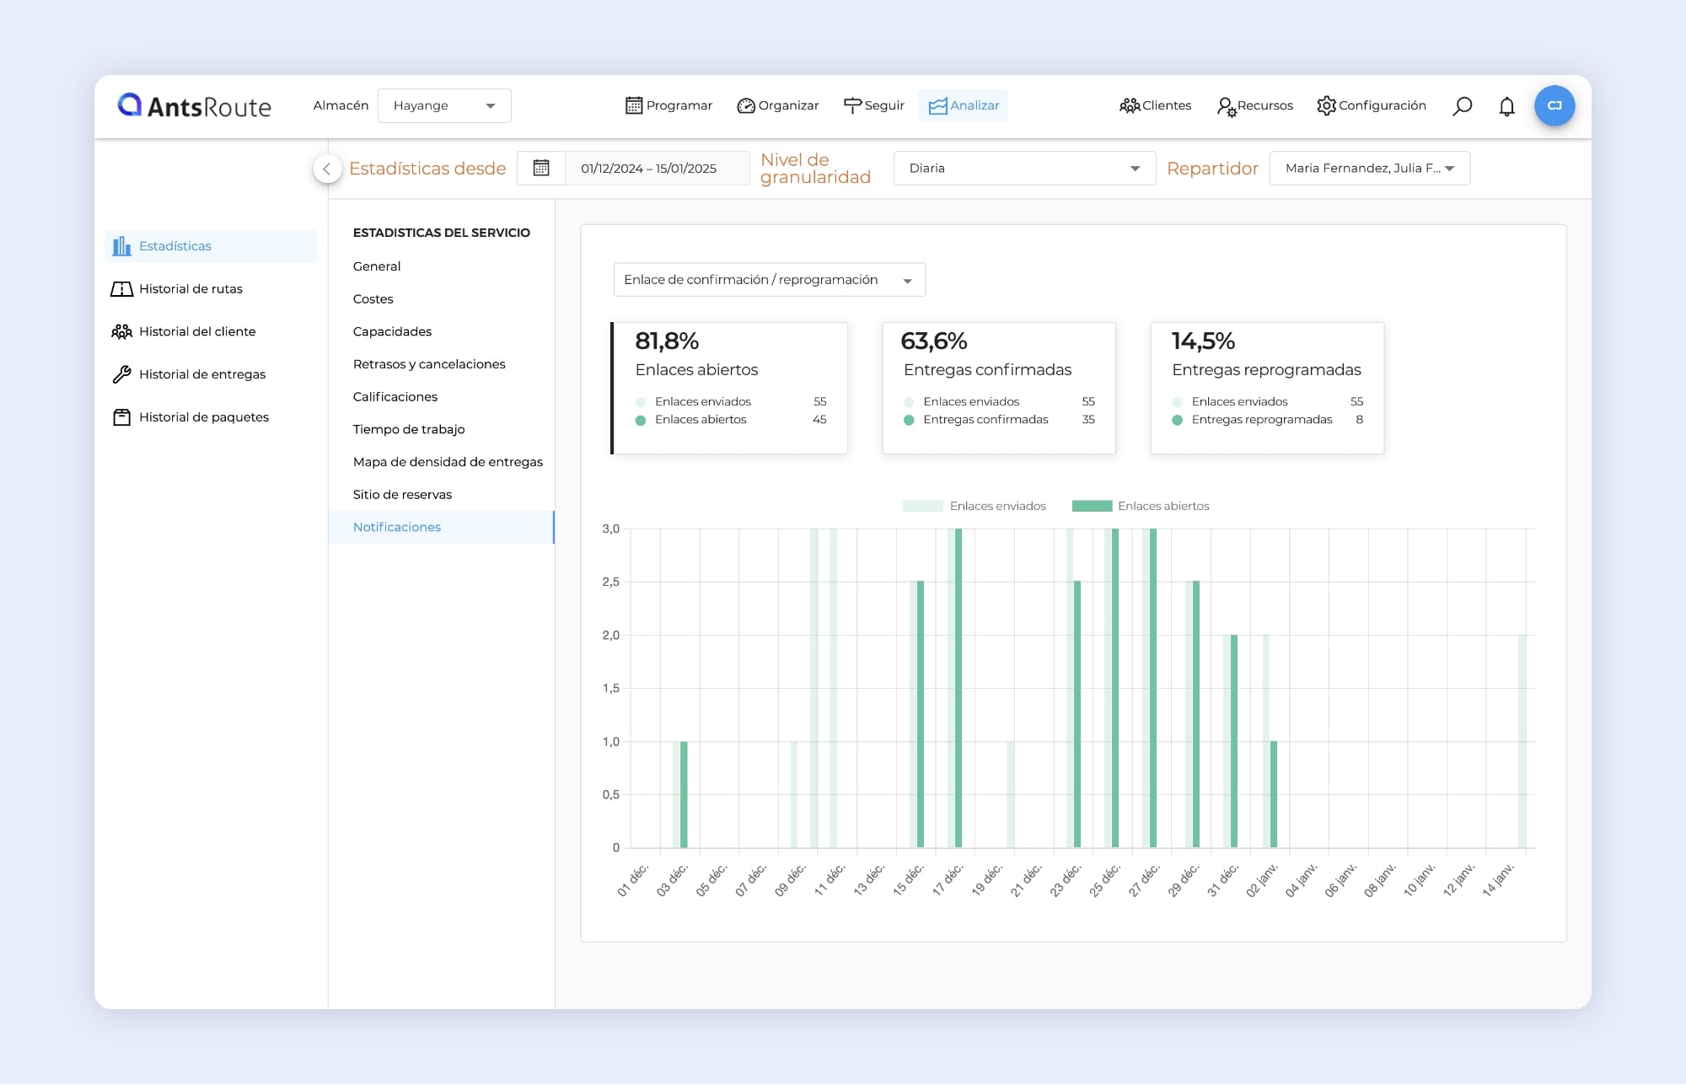
Task: Open Historial de rutas map icon
Action: coord(122,289)
